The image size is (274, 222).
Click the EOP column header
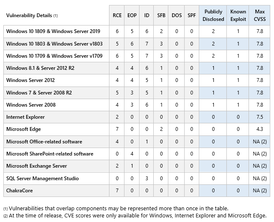132,15
